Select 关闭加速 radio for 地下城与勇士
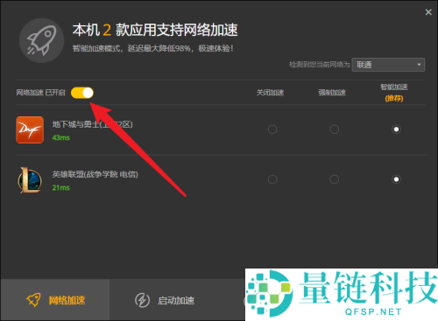 click(272, 129)
